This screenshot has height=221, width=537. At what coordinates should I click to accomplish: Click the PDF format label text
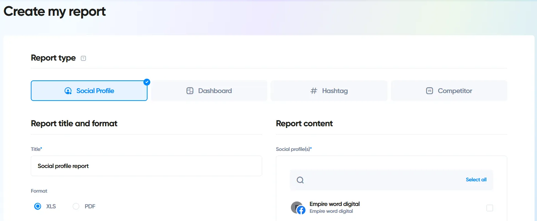90,206
